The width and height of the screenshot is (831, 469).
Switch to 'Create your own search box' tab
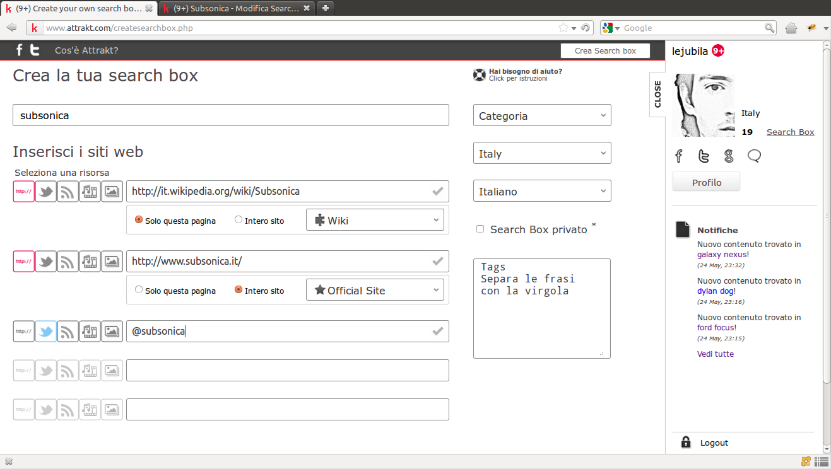tap(79, 8)
